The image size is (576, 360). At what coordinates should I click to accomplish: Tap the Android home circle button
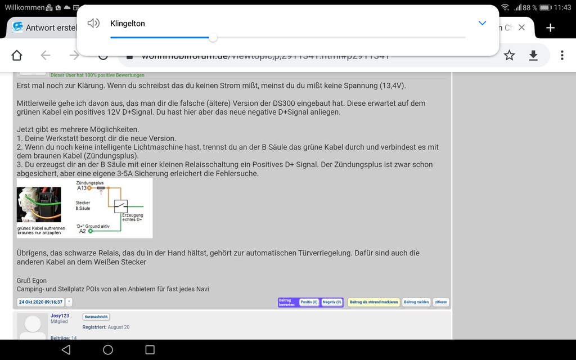pos(108,349)
